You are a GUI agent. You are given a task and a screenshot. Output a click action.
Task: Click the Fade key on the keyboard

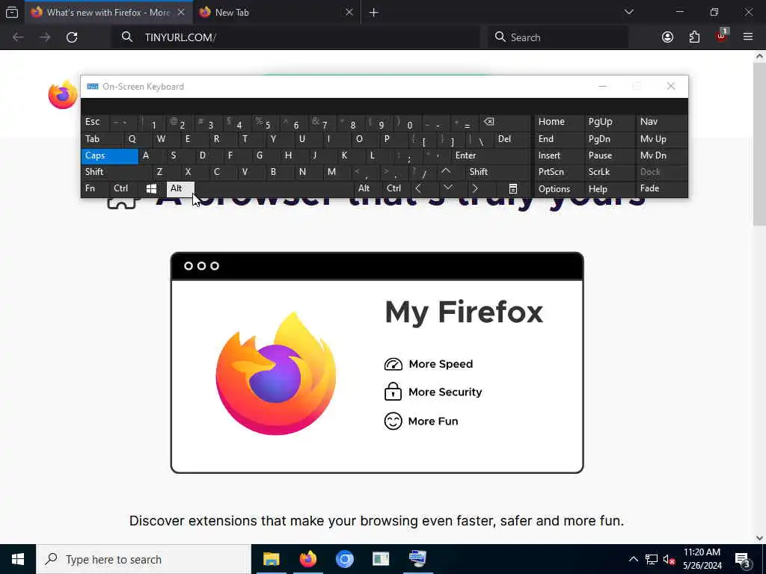tap(661, 189)
